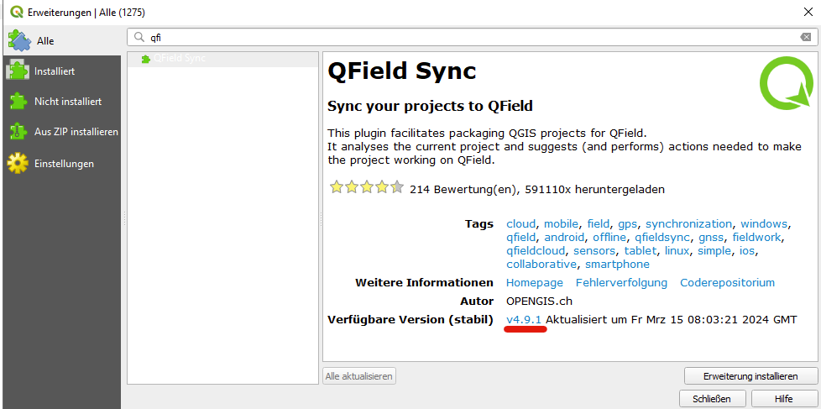Open the synchronization tag link

(688, 225)
